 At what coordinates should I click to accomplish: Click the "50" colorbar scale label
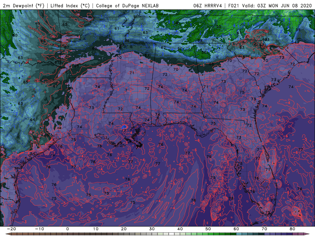pos(208,229)
